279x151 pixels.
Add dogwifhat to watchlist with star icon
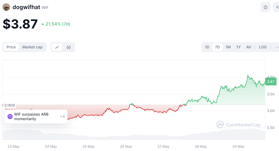click(x=265, y=7)
